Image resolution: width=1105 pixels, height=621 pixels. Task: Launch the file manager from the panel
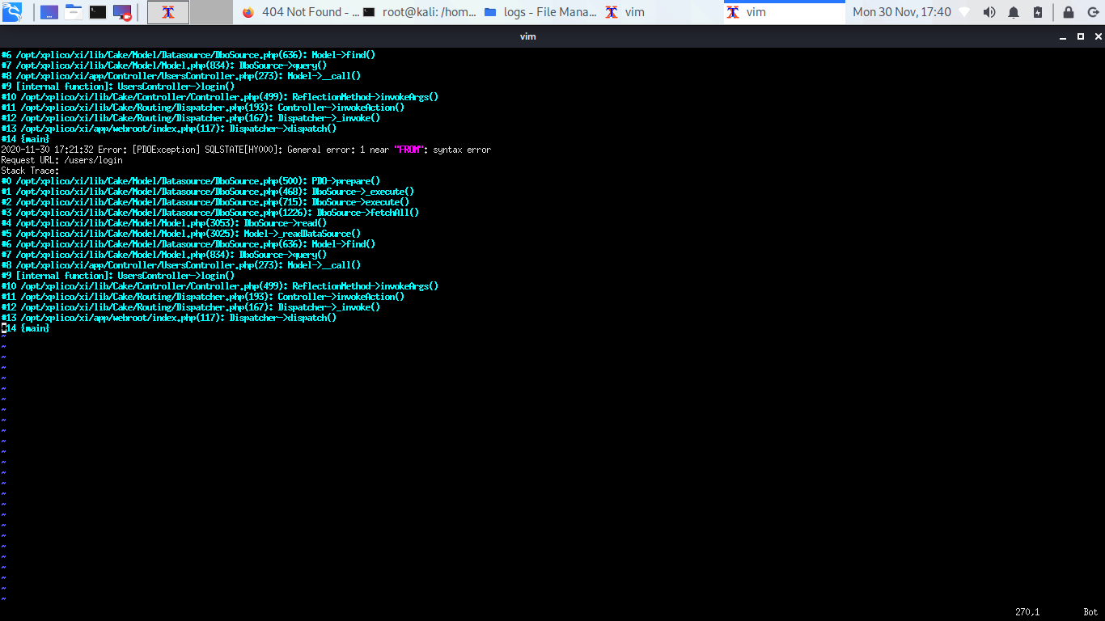point(74,12)
